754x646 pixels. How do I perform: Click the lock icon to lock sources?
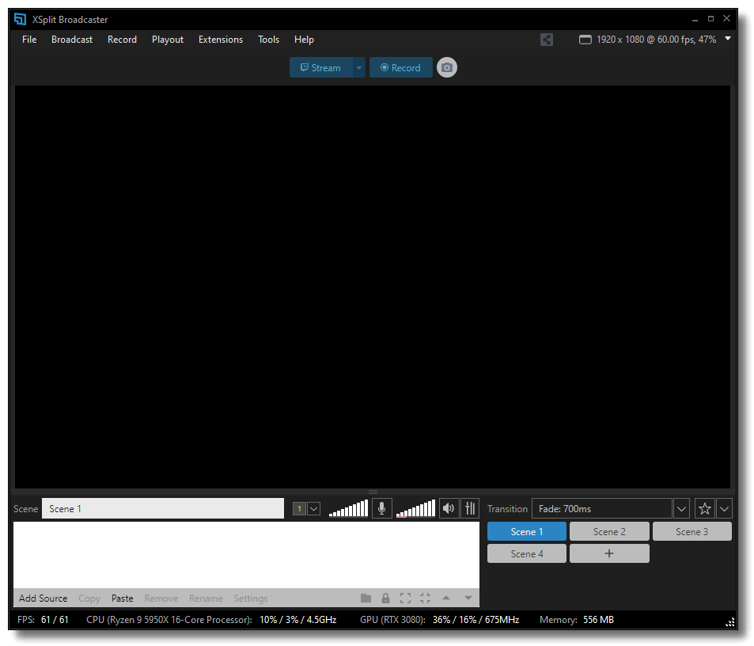coord(385,598)
